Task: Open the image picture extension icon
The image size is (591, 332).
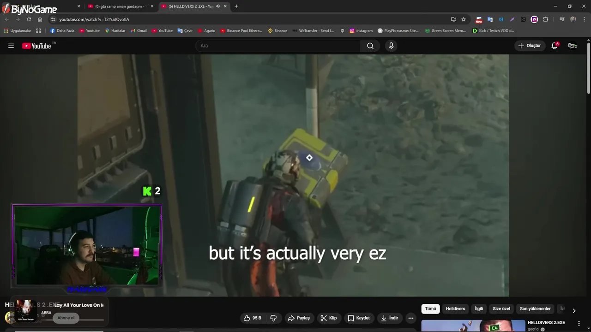Action: point(523,19)
